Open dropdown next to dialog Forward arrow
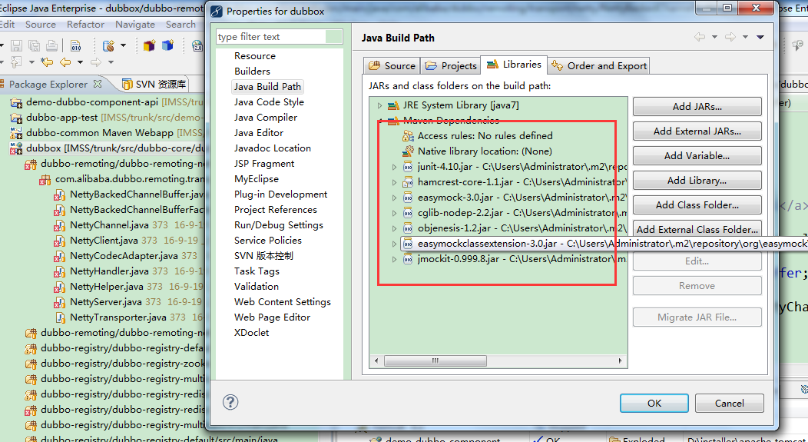This screenshot has height=442, width=808. 745,37
